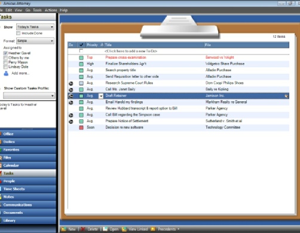The height and width of the screenshot is (233, 300).
Task: Go to Communications module
Action: 28,205
